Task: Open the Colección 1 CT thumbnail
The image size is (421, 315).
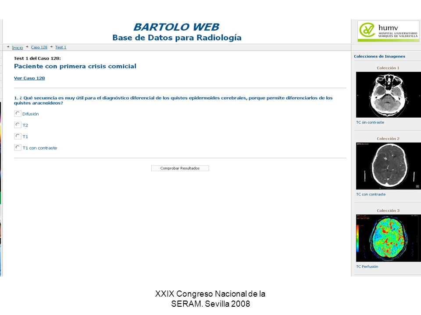Action: (x=388, y=94)
